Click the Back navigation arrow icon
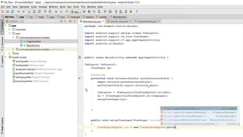243x137 pixels. [x=56, y=12]
